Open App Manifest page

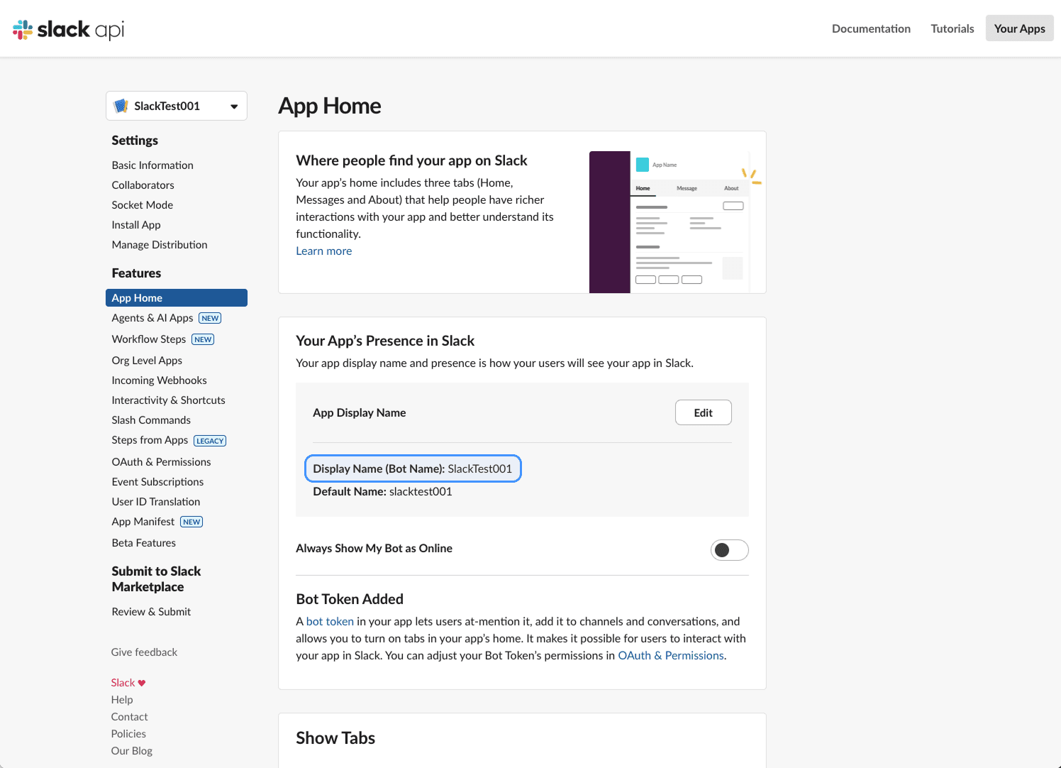143,522
